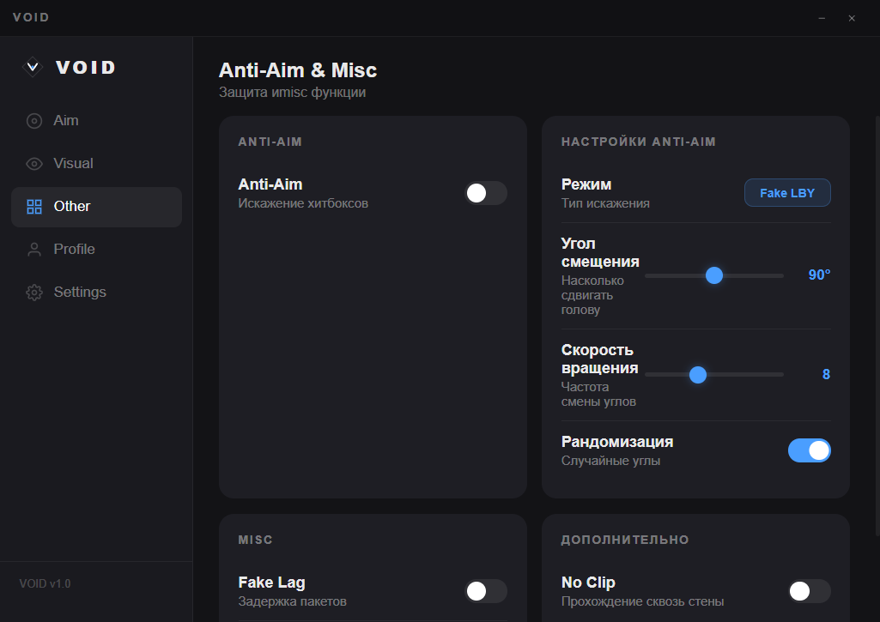Enable the Anti-Aim toggle switch
The image size is (880, 622).
point(485,193)
